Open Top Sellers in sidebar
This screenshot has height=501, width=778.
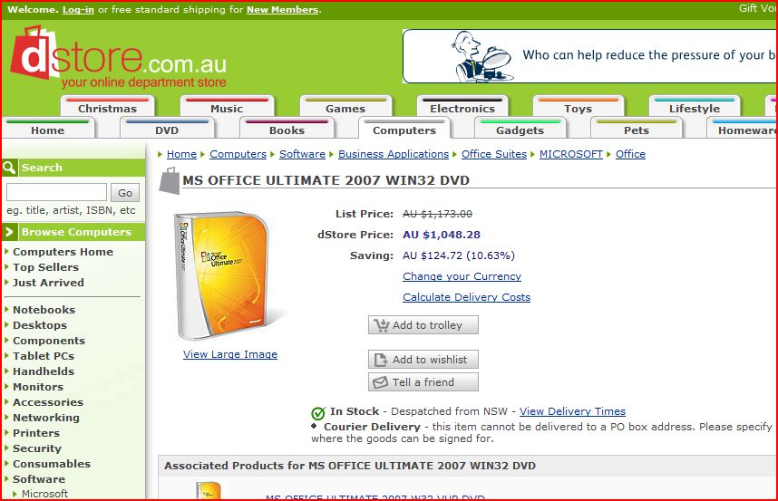[x=45, y=267]
